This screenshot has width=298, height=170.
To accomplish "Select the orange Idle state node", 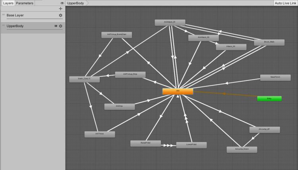I will pyautogui.click(x=178, y=91).
